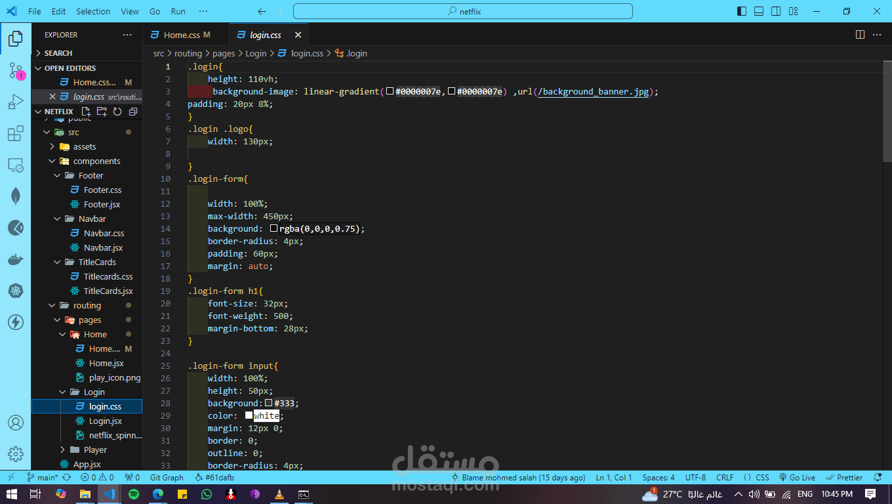Viewport: 892px width, 504px height.
Task: Go back in navigation history
Action: (x=262, y=11)
